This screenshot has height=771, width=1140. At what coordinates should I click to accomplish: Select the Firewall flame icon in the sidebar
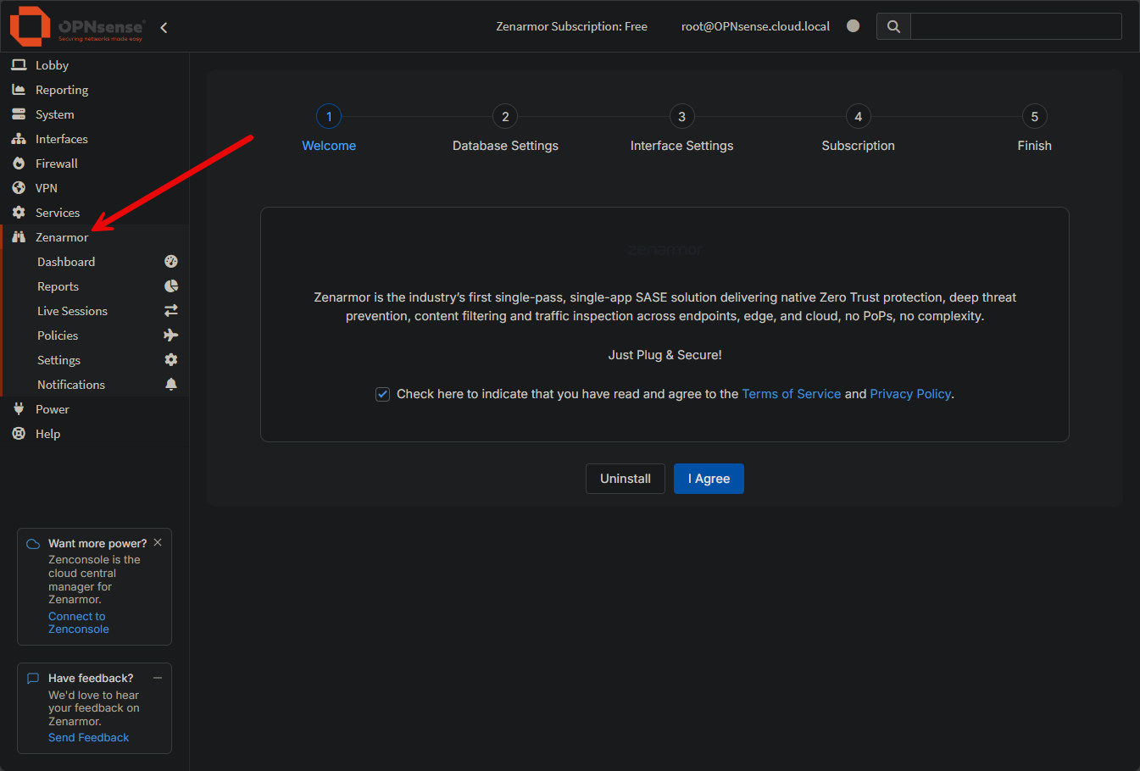18,163
